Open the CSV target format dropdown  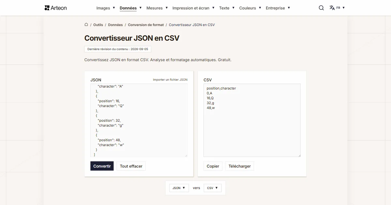point(212,188)
